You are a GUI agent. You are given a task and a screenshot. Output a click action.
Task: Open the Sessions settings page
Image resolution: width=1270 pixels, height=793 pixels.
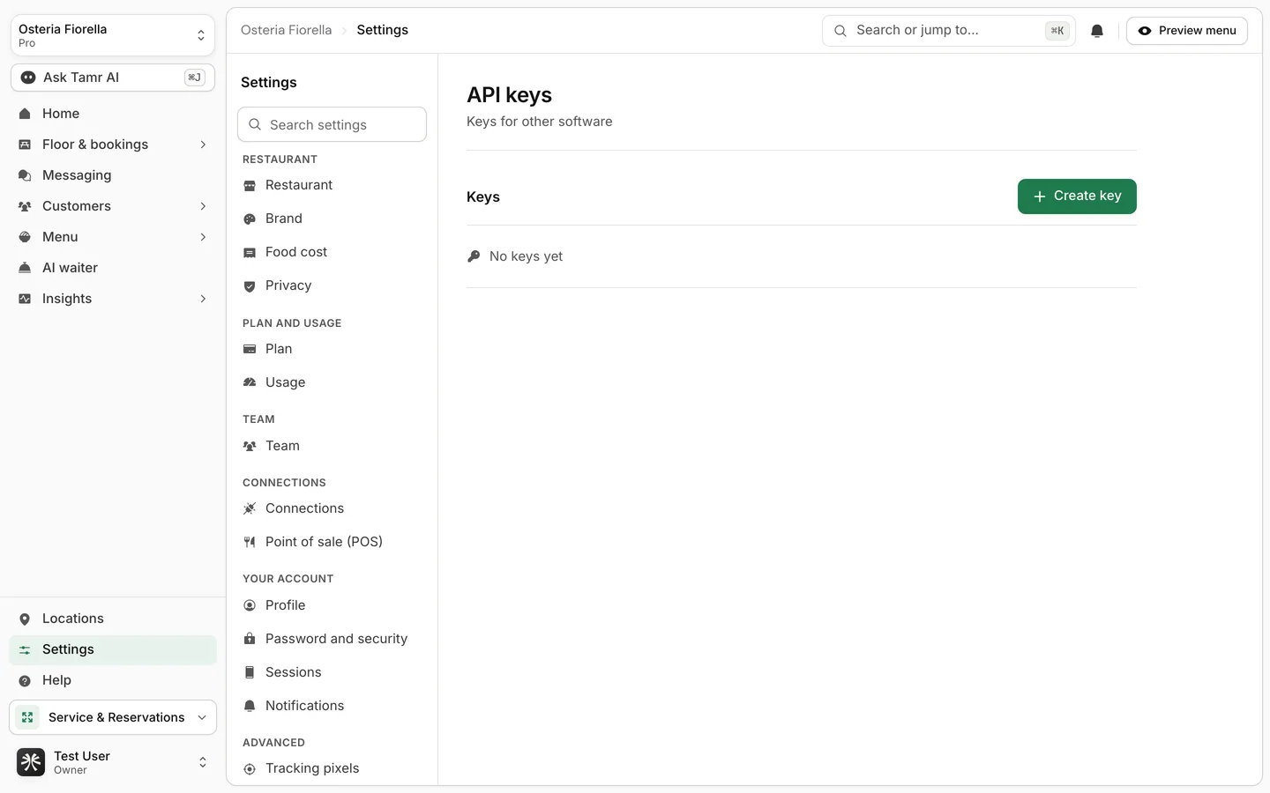click(332, 672)
